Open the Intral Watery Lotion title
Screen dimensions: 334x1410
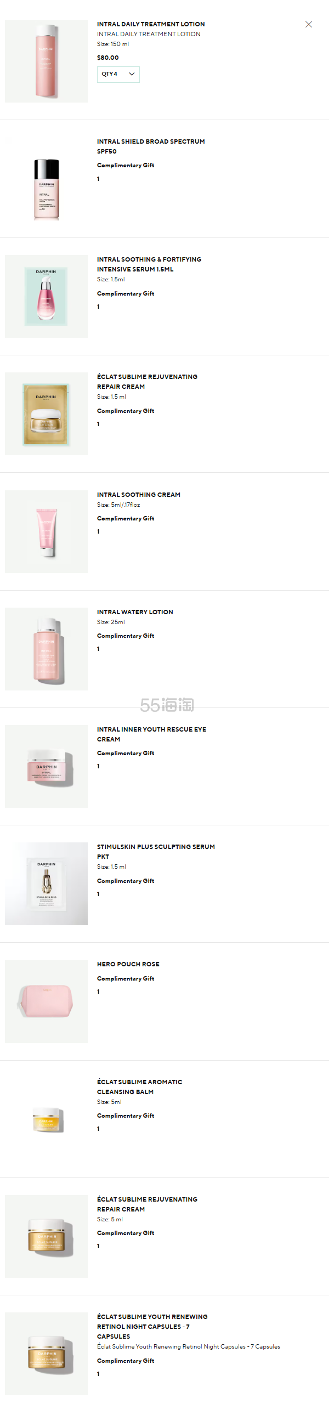coord(135,612)
